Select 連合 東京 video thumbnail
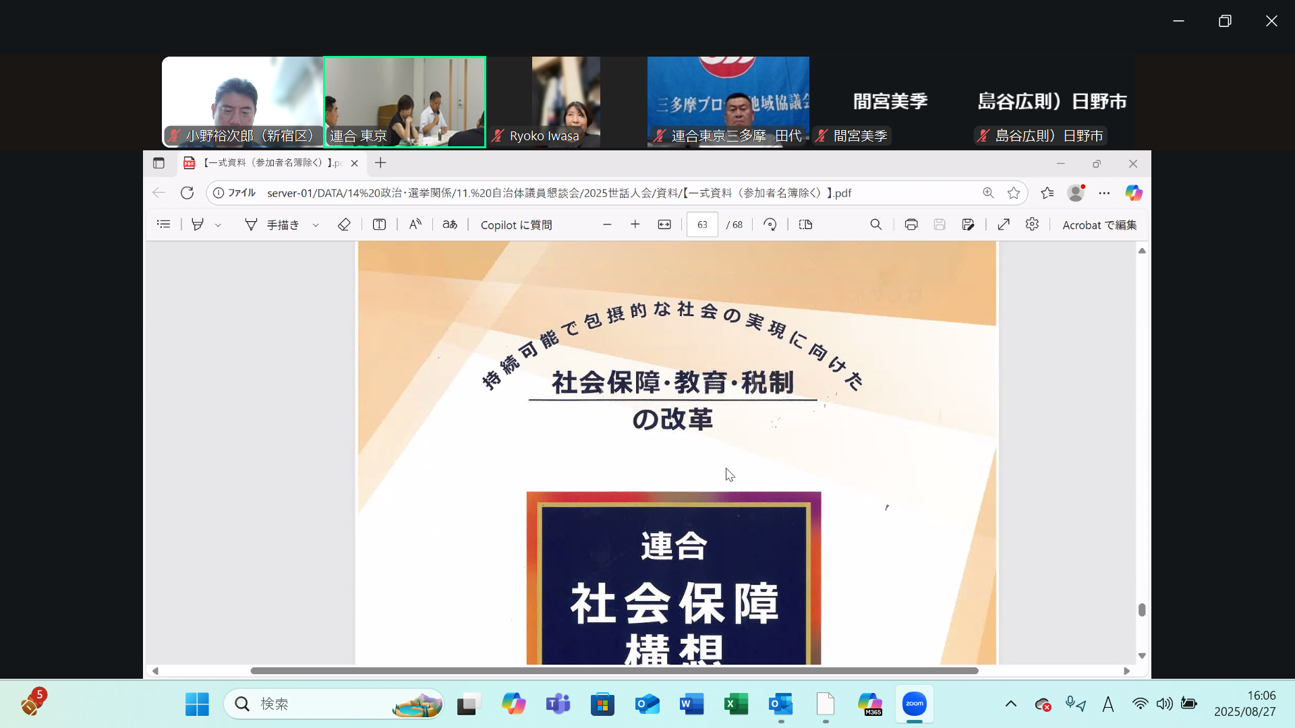The height and width of the screenshot is (728, 1295). (x=405, y=102)
